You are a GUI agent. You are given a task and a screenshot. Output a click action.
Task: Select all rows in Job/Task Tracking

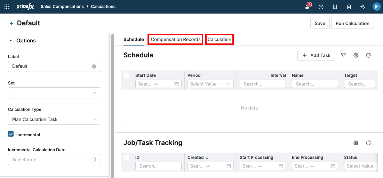(x=127, y=157)
